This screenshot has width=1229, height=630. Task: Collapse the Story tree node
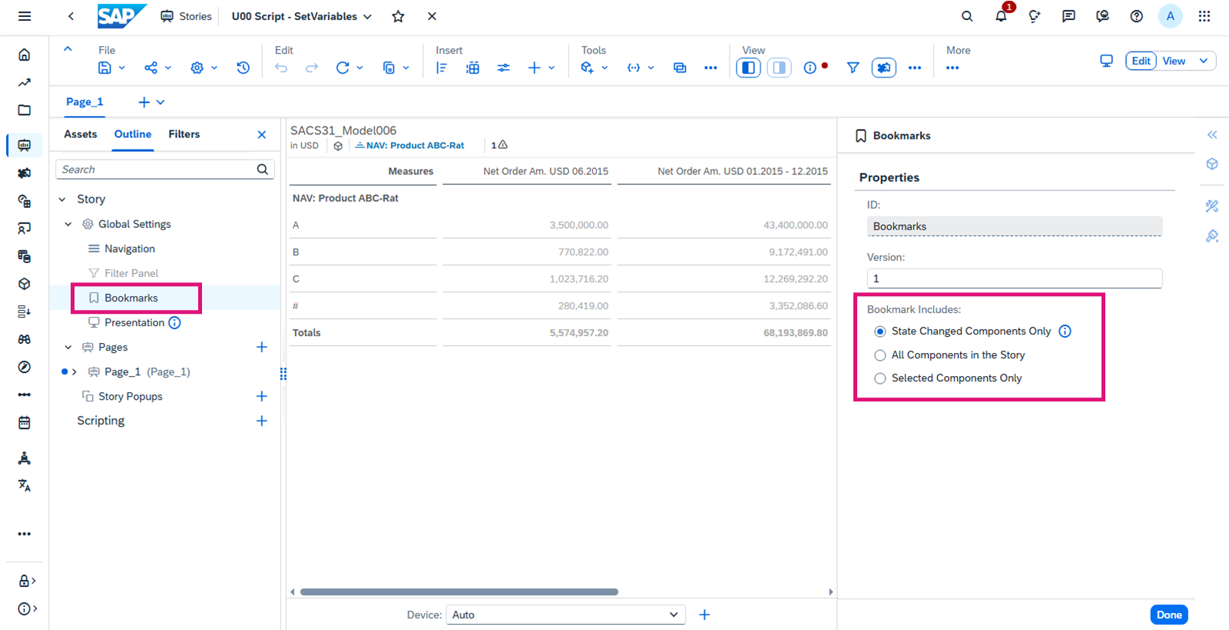[x=62, y=200]
